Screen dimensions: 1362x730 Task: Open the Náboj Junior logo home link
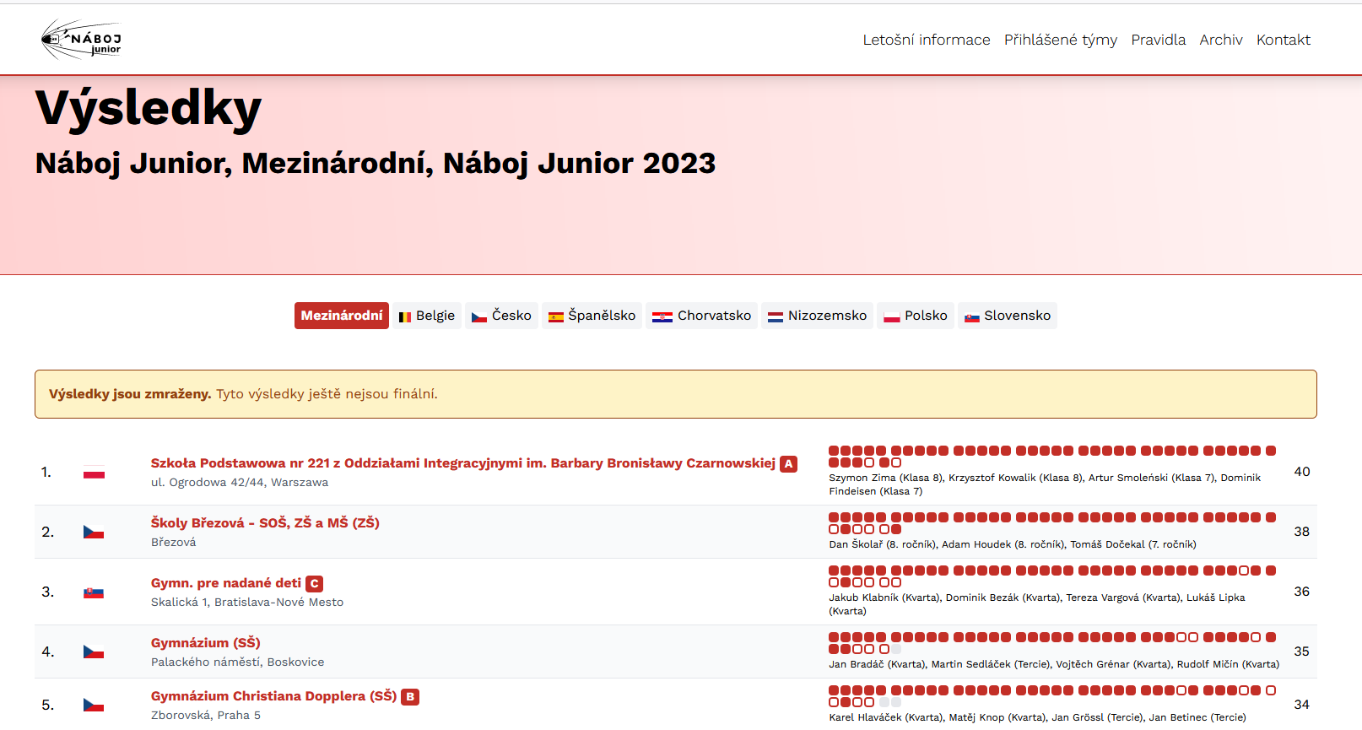pyautogui.click(x=81, y=40)
